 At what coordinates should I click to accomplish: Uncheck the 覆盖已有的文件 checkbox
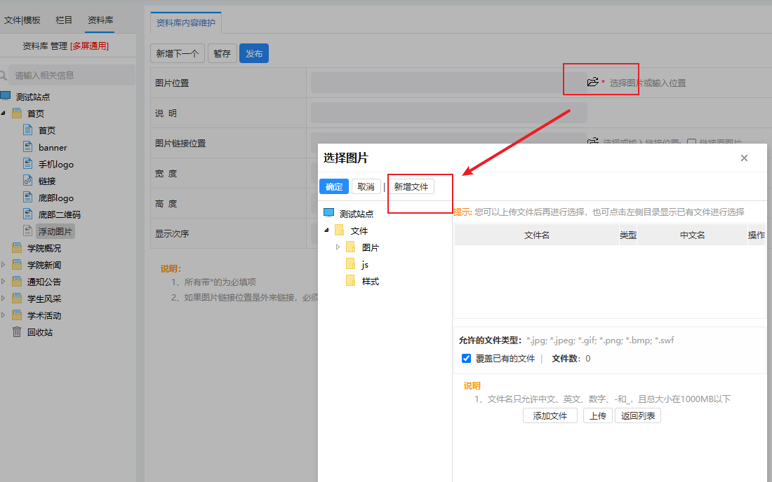point(466,358)
